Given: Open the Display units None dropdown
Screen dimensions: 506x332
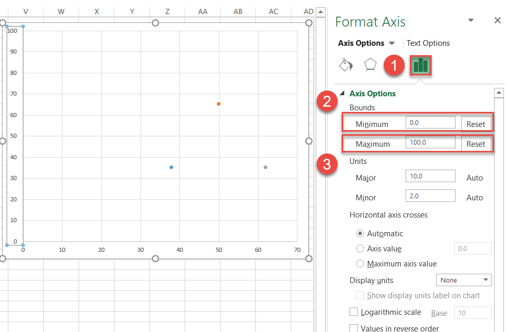Looking at the screenshot, I should (463, 280).
